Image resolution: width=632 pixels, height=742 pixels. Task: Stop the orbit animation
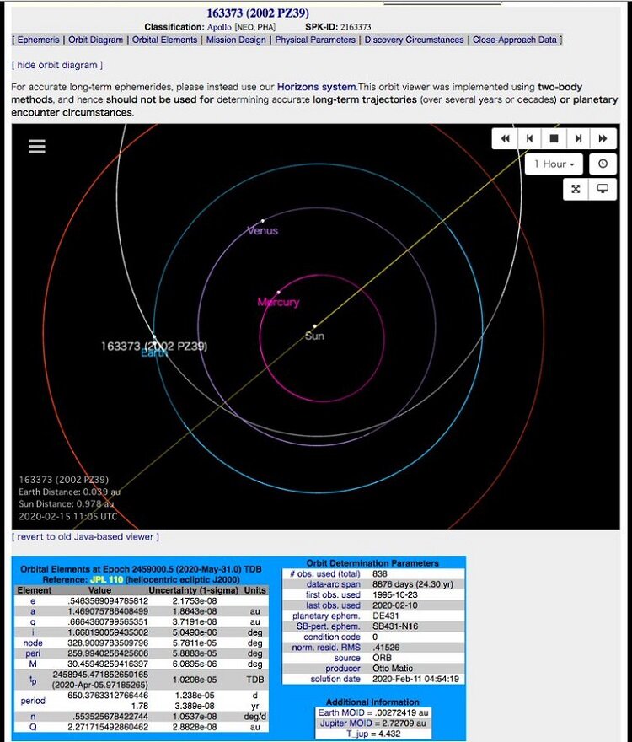point(554,138)
